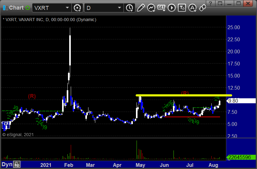Image resolution: width=257 pixels, height=169 pixels.
Task: Click the 22645596 volume value label
Action: pyautogui.click(x=241, y=158)
